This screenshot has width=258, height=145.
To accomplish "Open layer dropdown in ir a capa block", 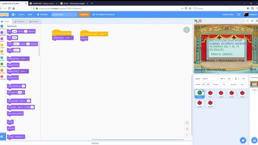I will (19, 137).
